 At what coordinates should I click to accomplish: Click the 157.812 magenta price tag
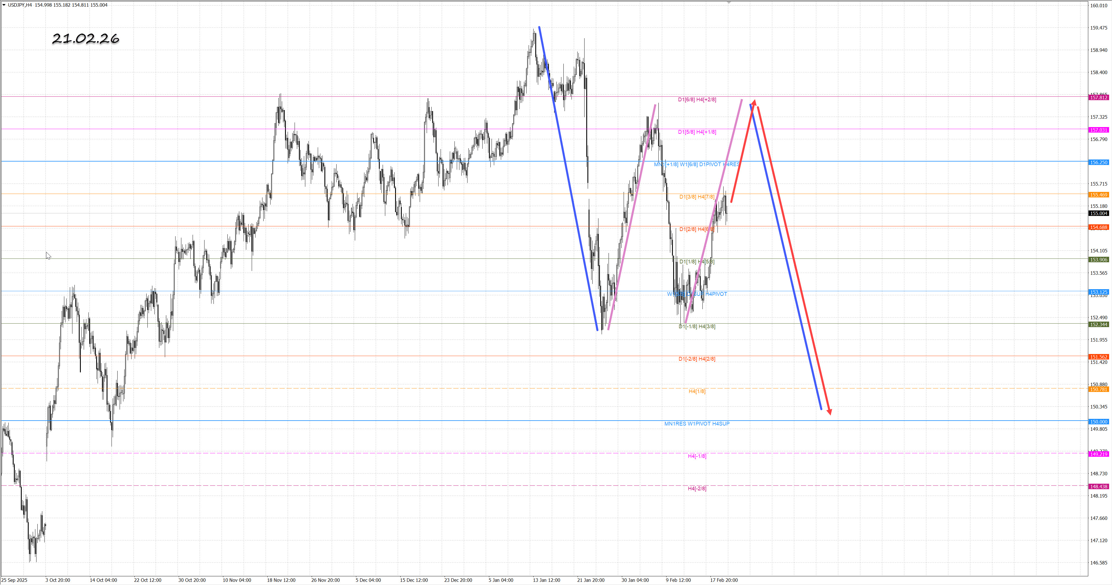pos(1098,98)
